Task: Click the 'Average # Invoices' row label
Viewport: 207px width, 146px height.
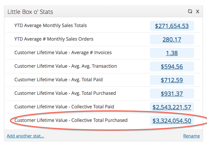Action: point(63,53)
